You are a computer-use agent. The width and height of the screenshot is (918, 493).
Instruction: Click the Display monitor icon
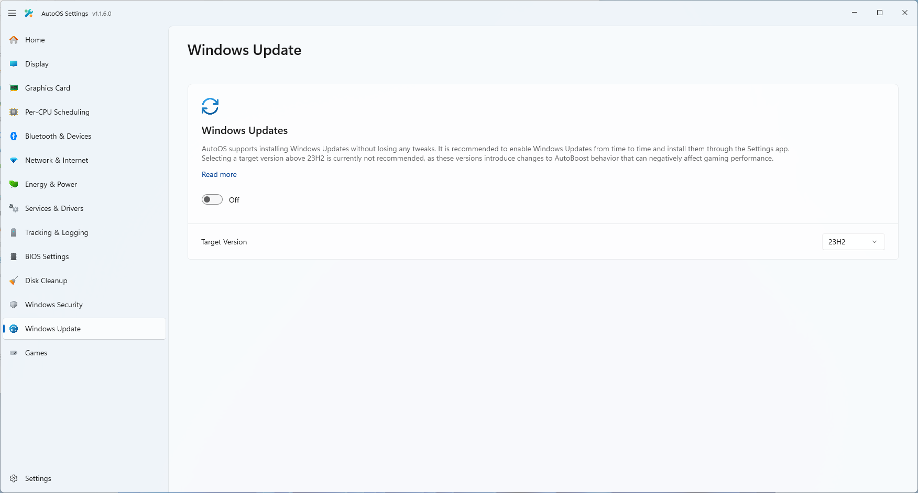tap(14, 64)
